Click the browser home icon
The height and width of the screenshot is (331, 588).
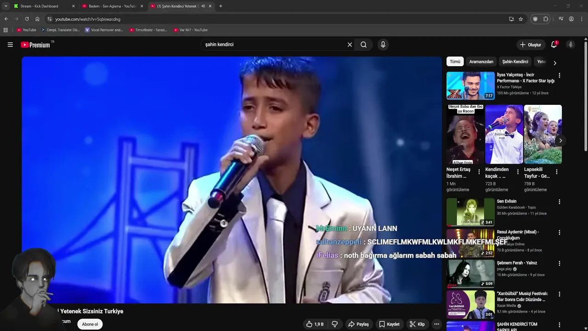point(37,19)
